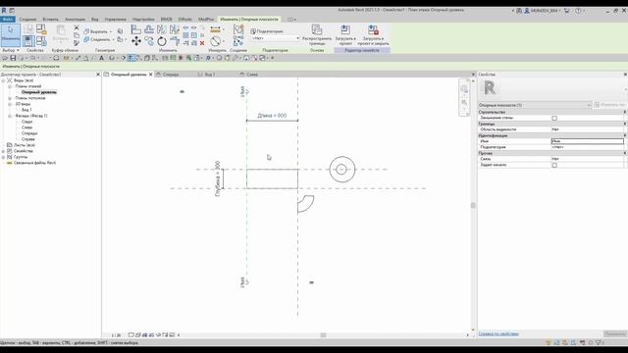Click the view scale 1:20 in view control bar
This screenshot has height=353, width=628.
[x=116, y=335]
